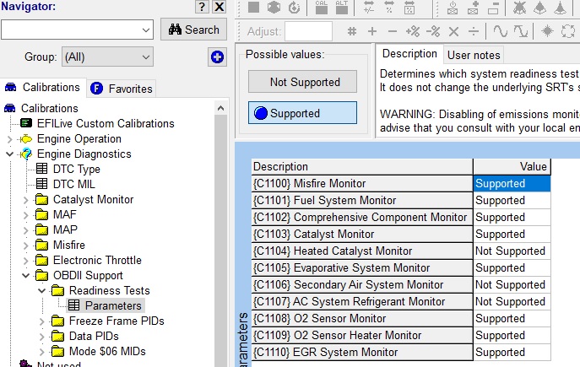Click the Adjust value input field
580x367 pixels.
(308, 31)
